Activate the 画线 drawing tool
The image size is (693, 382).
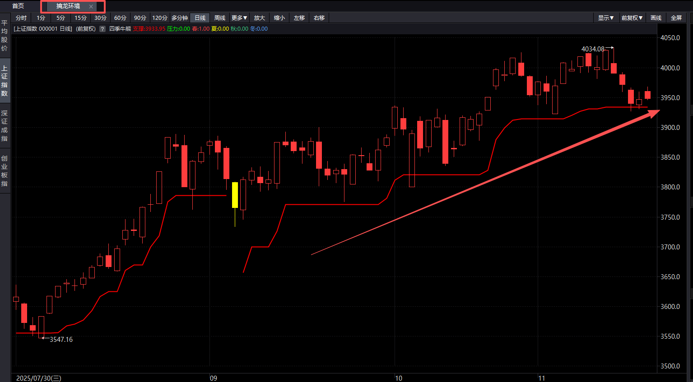coord(656,18)
